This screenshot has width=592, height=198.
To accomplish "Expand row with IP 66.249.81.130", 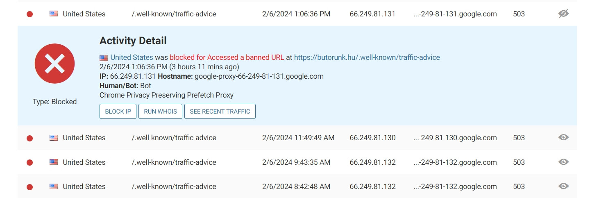I will click(297, 138).
